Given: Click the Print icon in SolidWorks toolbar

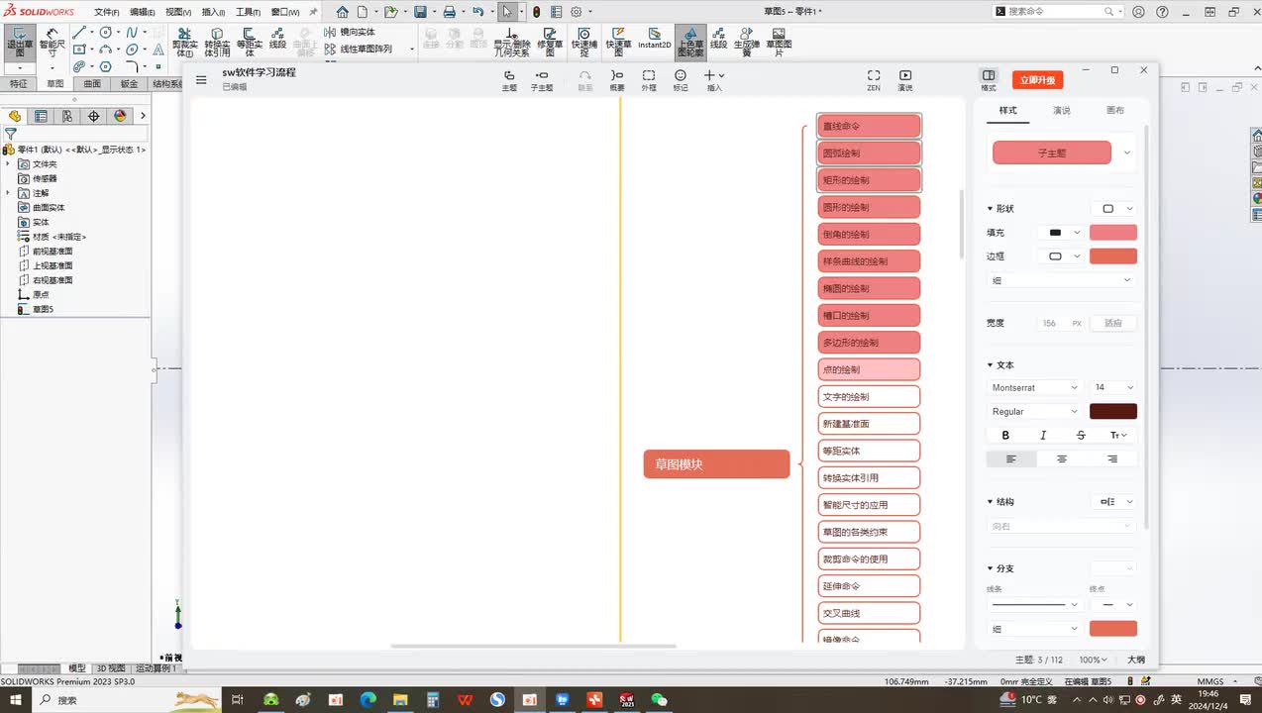Looking at the screenshot, I should (x=449, y=12).
